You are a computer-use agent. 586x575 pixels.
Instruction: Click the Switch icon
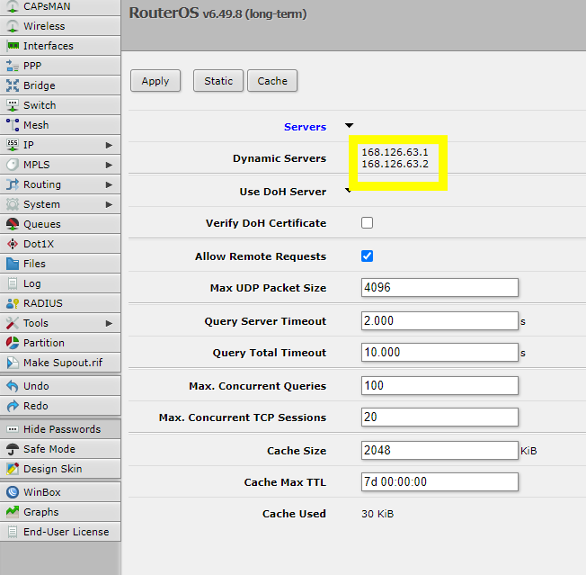click(13, 105)
